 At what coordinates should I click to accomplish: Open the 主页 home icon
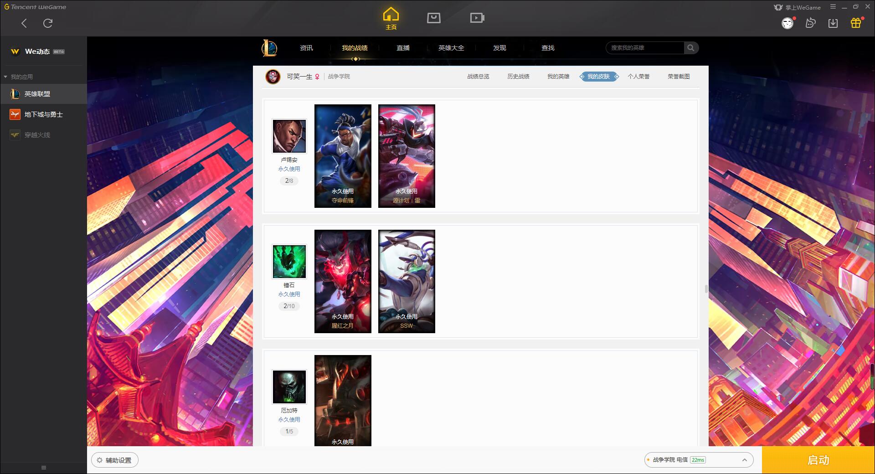pyautogui.click(x=391, y=19)
